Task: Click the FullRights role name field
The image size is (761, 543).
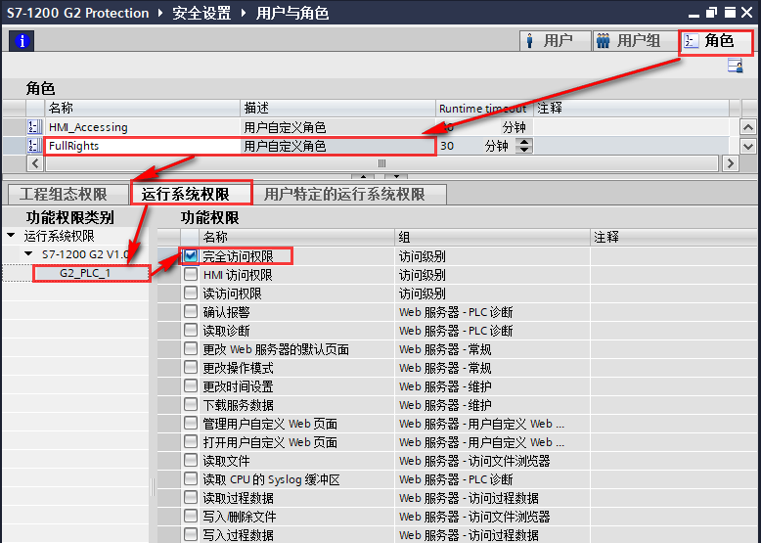Action: (x=142, y=146)
